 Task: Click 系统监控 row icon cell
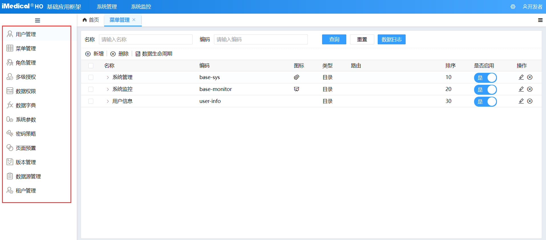[297, 89]
